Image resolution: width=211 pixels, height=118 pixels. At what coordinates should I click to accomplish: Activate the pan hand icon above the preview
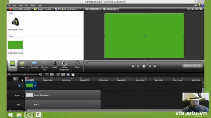tap(193, 9)
